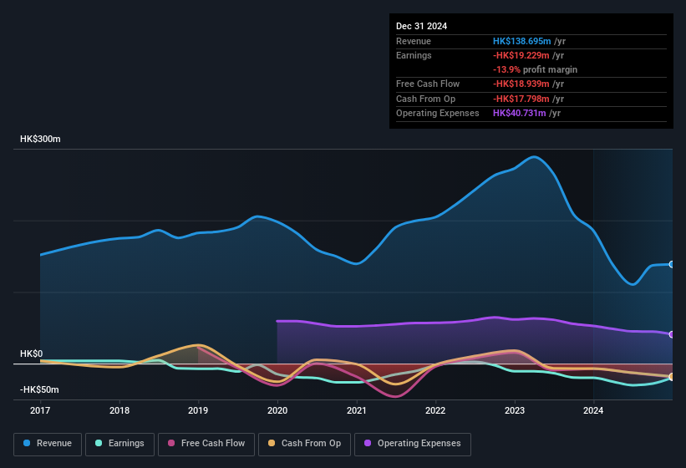This screenshot has width=686, height=468.
Task: Click the HK$40.731m operating expenses value
Action: [x=520, y=113]
